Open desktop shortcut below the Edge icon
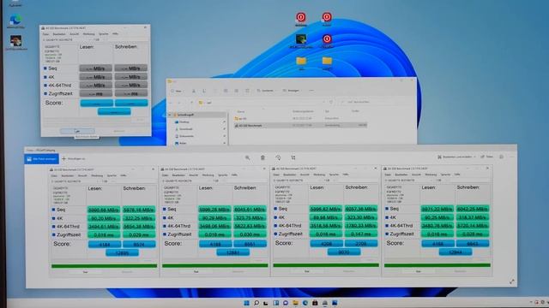 pyautogui.click(x=15, y=43)
